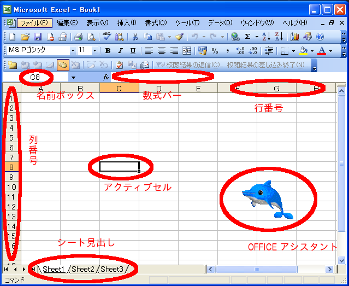Screen dimensions: 349x286
Task: Switch to the Sheet2 tab
Action: tap(84, 269)
